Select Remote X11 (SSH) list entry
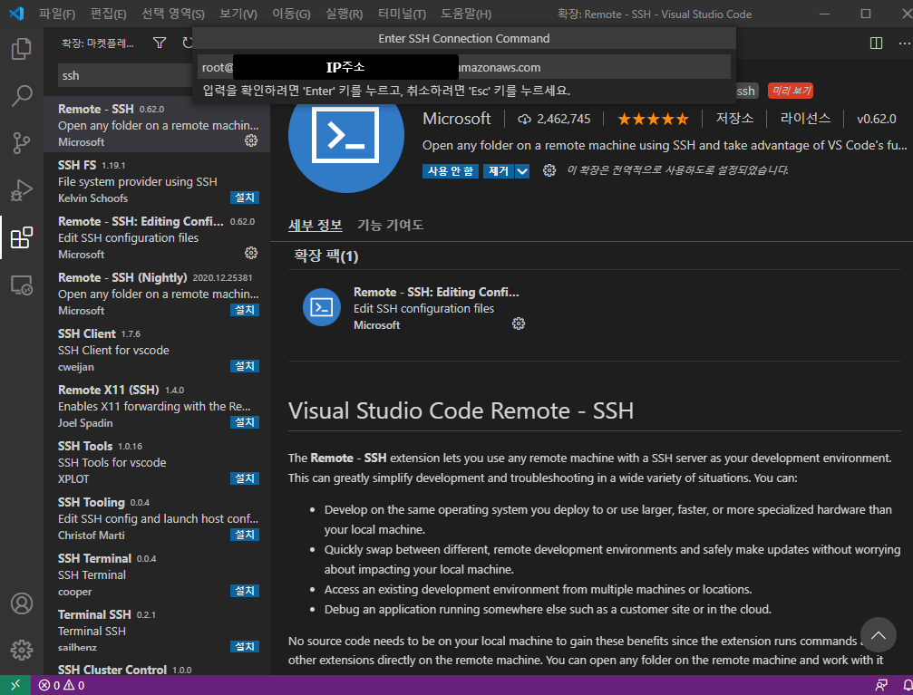 [x=157, y=406]
